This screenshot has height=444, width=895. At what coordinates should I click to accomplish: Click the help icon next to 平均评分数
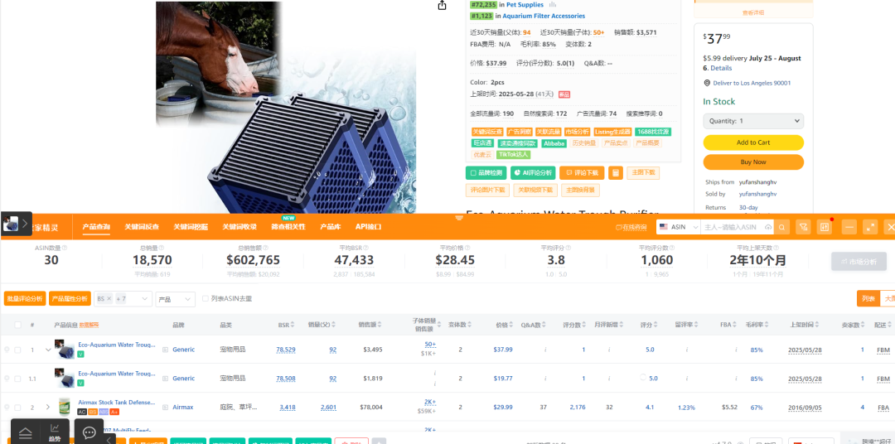pos(672,249)
